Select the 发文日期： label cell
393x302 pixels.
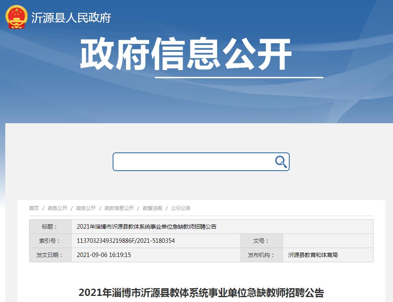50,255
